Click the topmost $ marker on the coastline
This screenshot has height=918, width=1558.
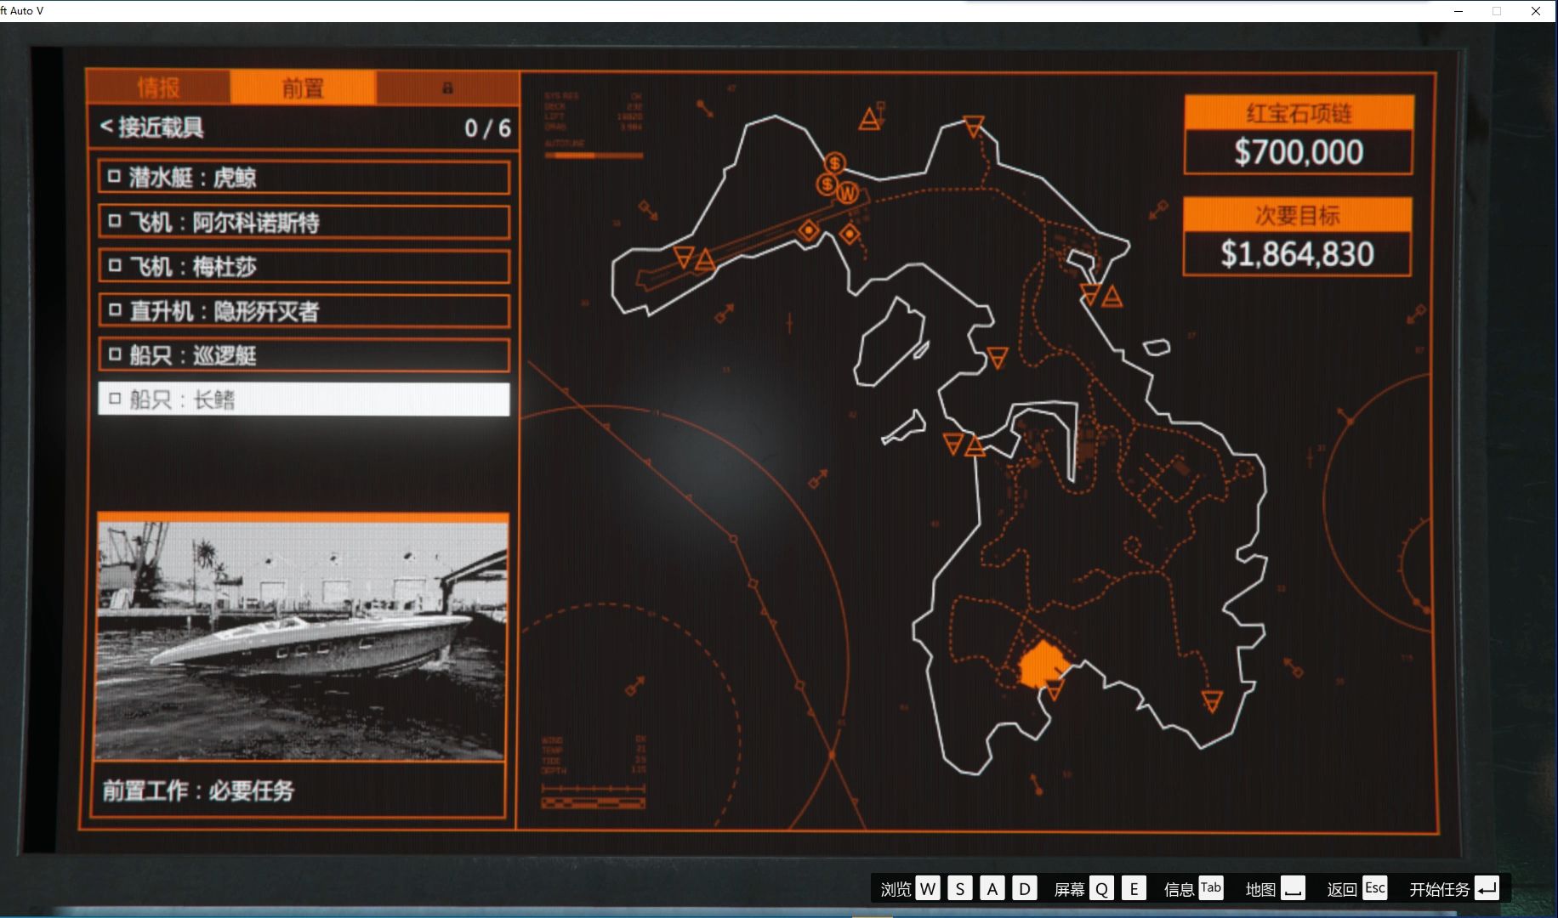(835, 162)
